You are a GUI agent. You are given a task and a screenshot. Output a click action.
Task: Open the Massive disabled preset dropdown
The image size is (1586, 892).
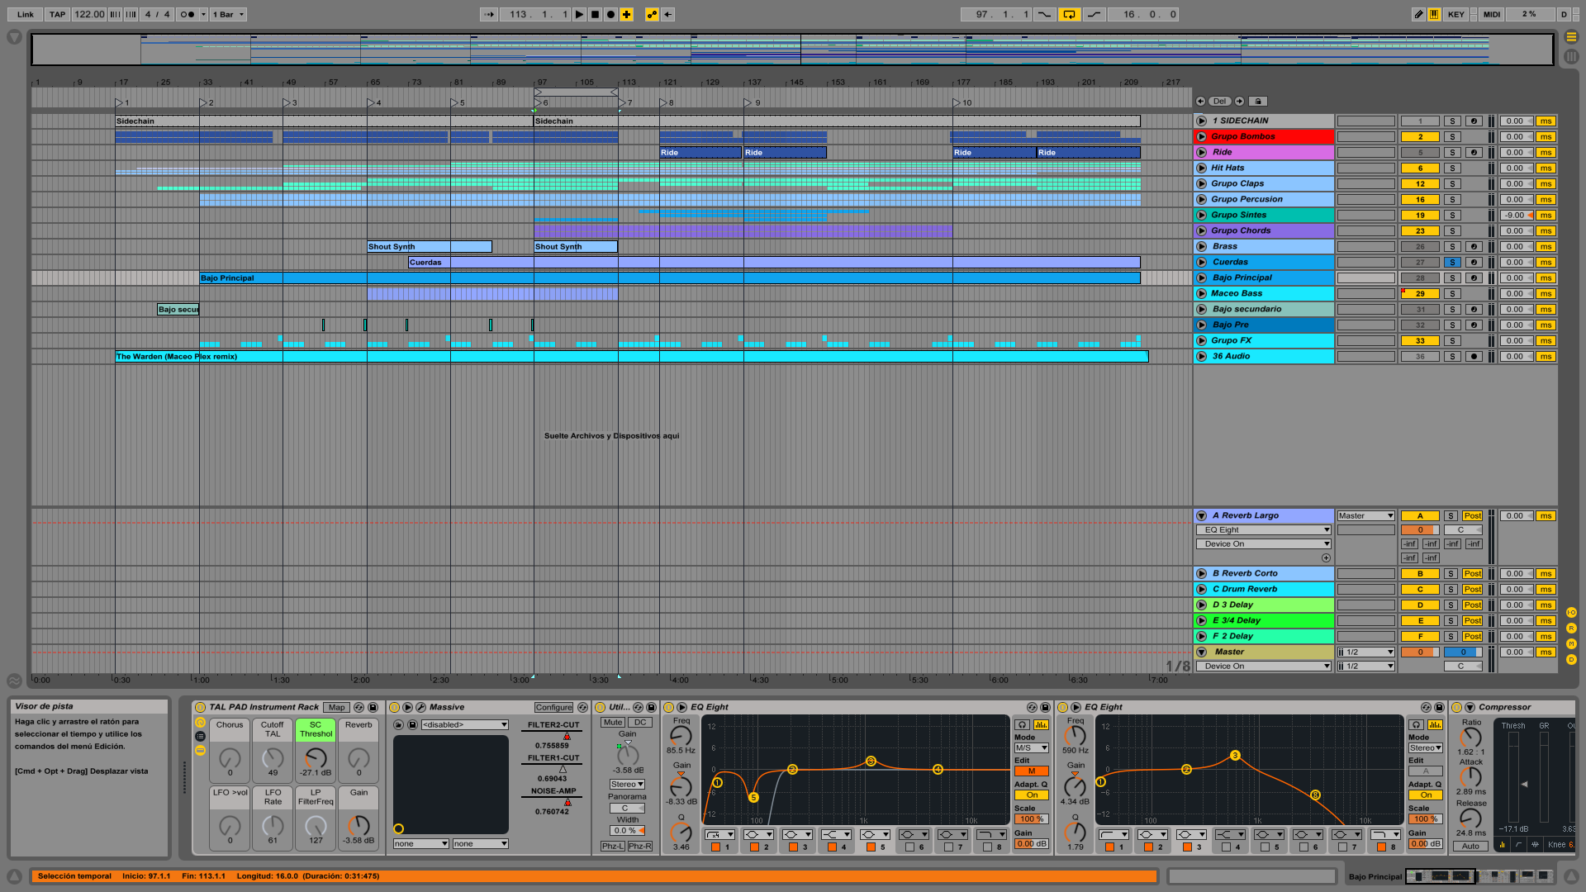[464, 724]
